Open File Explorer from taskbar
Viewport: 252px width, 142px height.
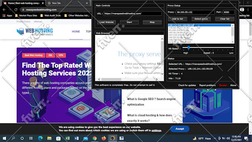pos(49,138)
